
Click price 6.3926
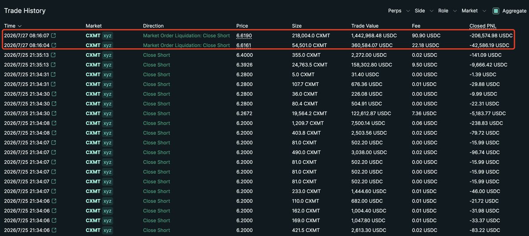[245, 65]
